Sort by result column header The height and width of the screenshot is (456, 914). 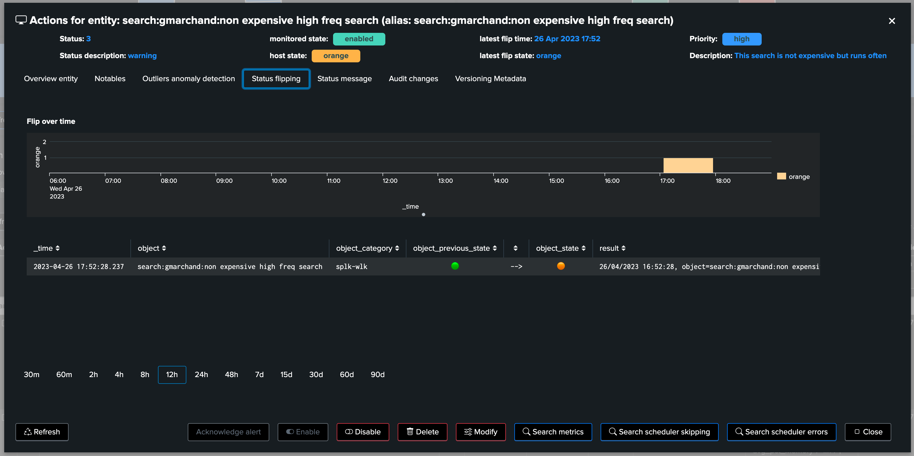click(x=612, y=248)
